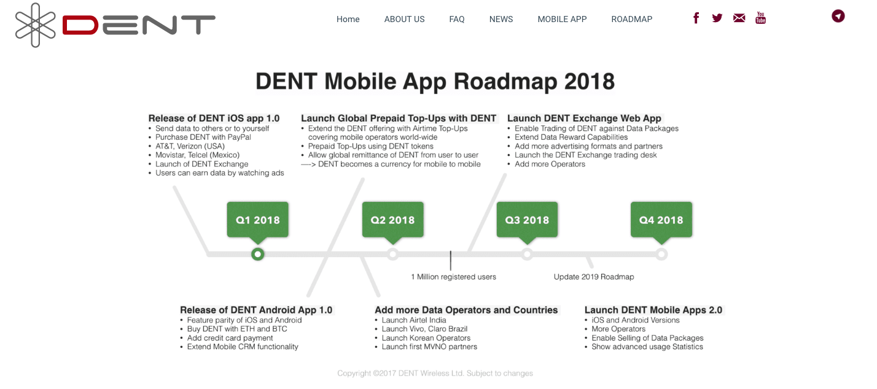Click the Q1 2018 green label

click(258, 220)
